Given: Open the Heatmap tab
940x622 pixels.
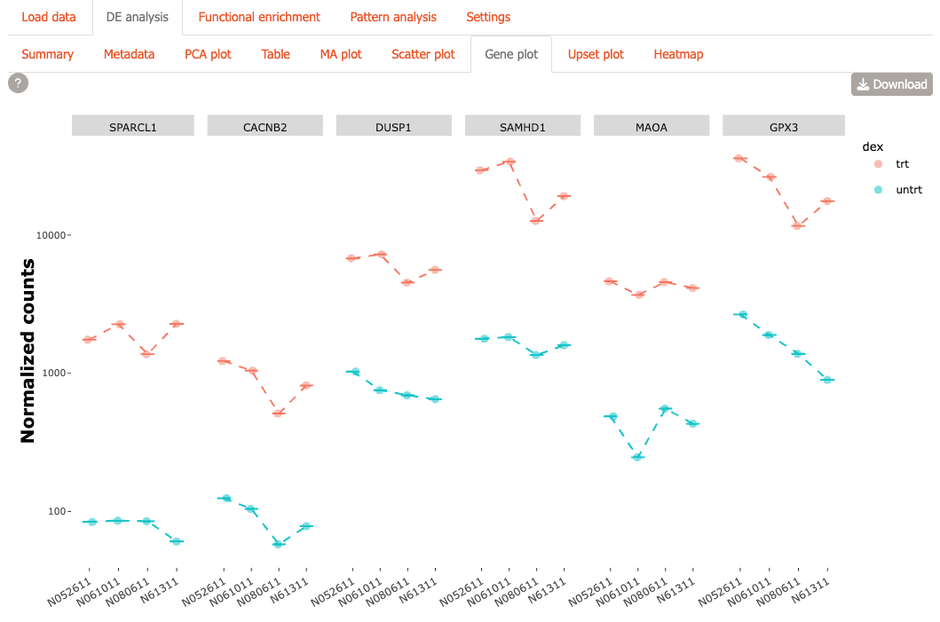Looking at the screenshot, I should [x=678, y=54].
